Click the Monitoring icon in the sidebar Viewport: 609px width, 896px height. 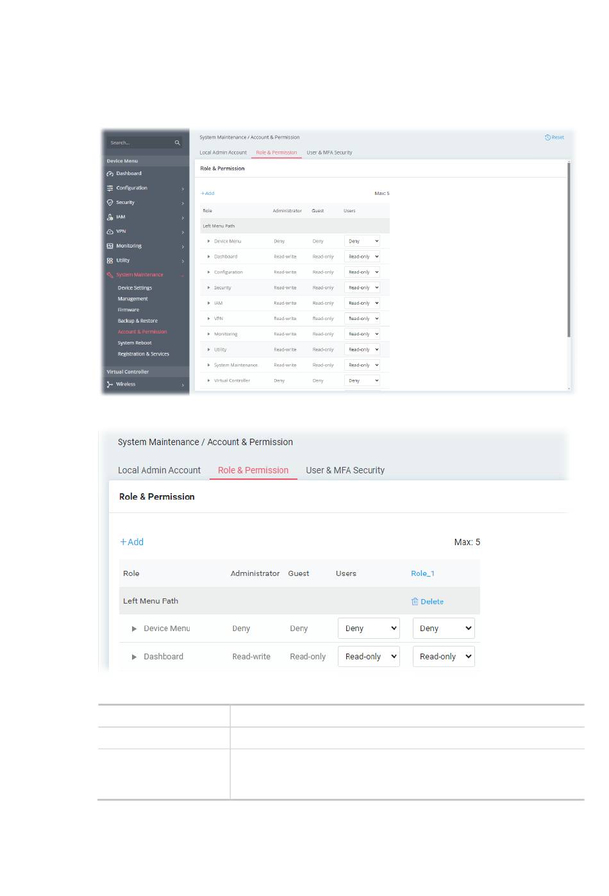point(110,246)
